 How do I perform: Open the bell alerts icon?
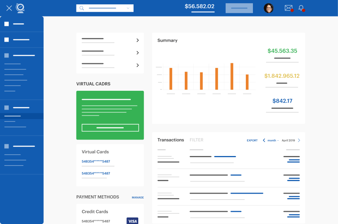click(301, 8)
